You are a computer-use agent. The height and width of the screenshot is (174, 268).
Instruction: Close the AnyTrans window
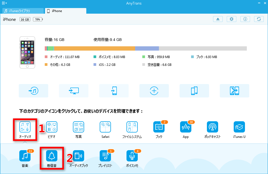pyautogui.click(x=265, y=3)
